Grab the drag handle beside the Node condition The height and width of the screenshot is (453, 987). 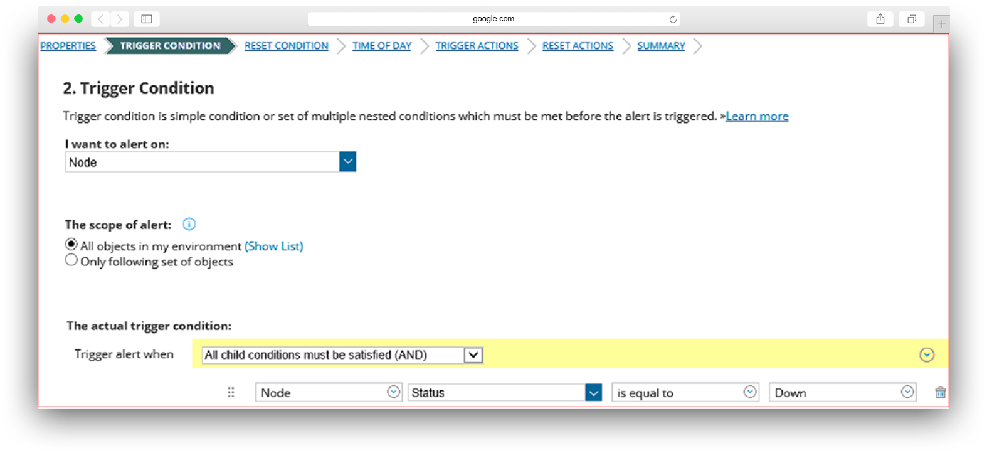(231, 392)
